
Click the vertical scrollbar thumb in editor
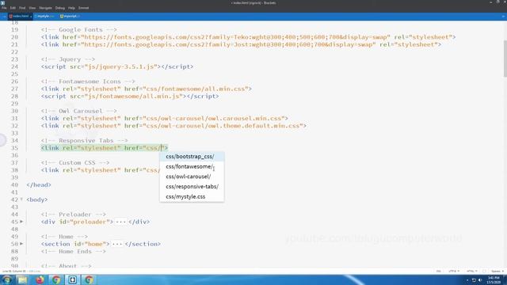point(505,58)
